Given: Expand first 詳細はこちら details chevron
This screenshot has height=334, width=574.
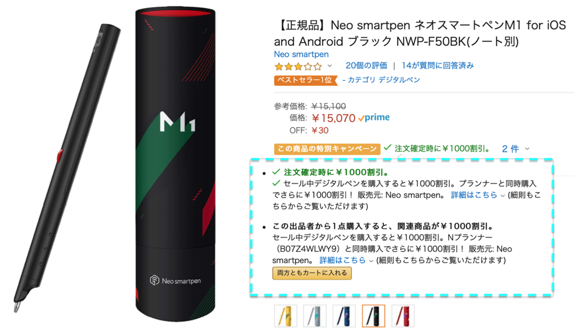Looking at the screenshot, I should (x=502, y=195).
